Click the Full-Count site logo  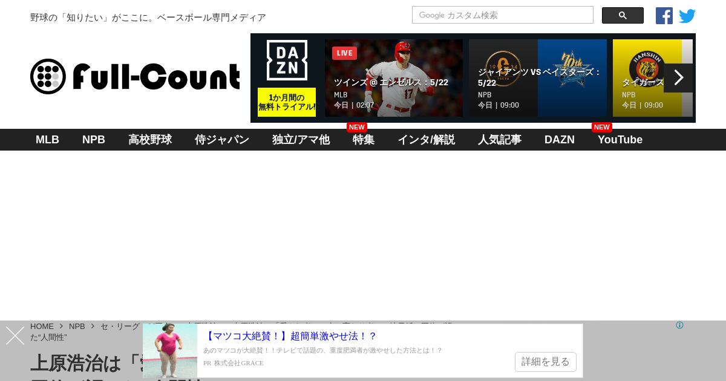click(135, 77)
